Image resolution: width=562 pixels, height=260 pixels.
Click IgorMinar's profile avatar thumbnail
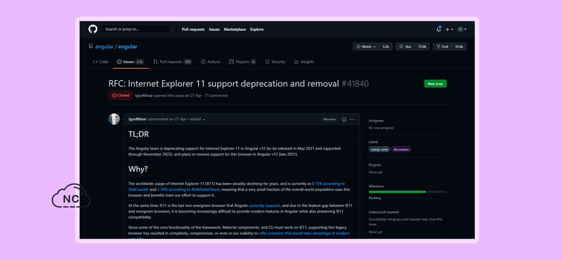(114, 119)
